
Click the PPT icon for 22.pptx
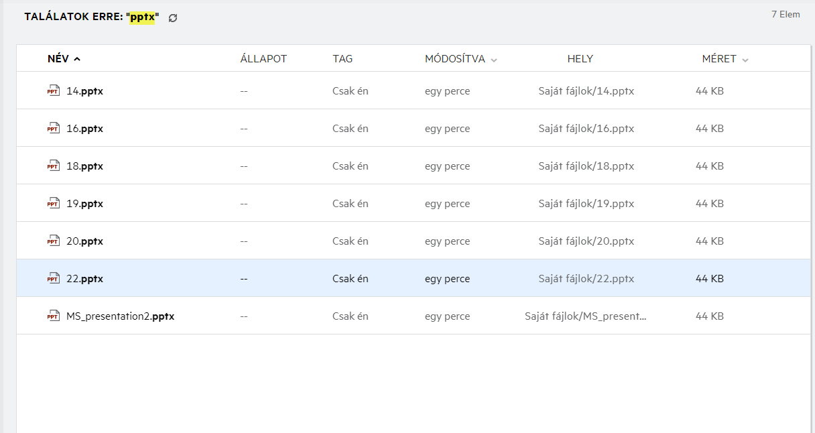coord(53,279)
